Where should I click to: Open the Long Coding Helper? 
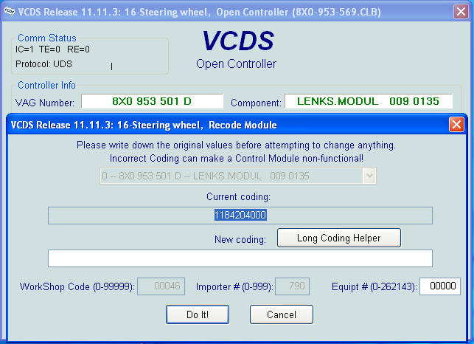(x=339, y=238)
